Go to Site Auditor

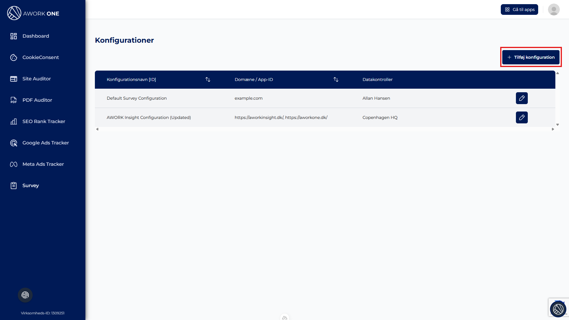point(36,79)
